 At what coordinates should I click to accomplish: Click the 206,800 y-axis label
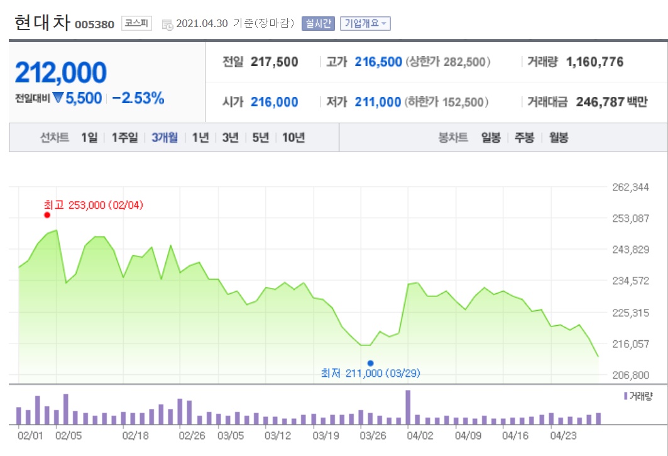[x=630, y=375]
